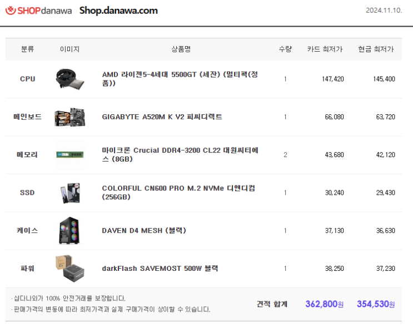413x328 pixels.
Task: Open the GIGABYTE A520M K V2 피씨디렉트 link
Action: click(x=162, y=117)
